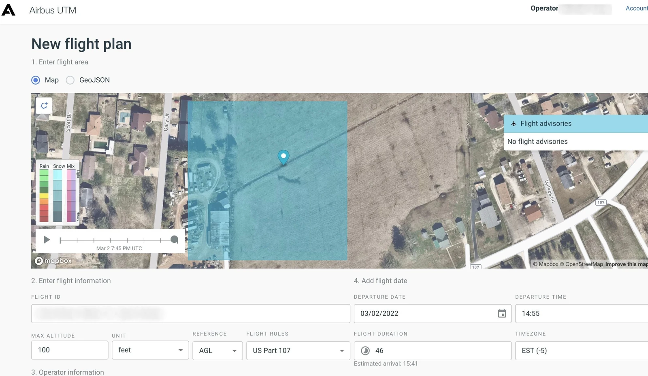Click the © Mapbox attribution link
This screenshot has width=648, height=376.
pyautogui.click(x=546, y=264)
